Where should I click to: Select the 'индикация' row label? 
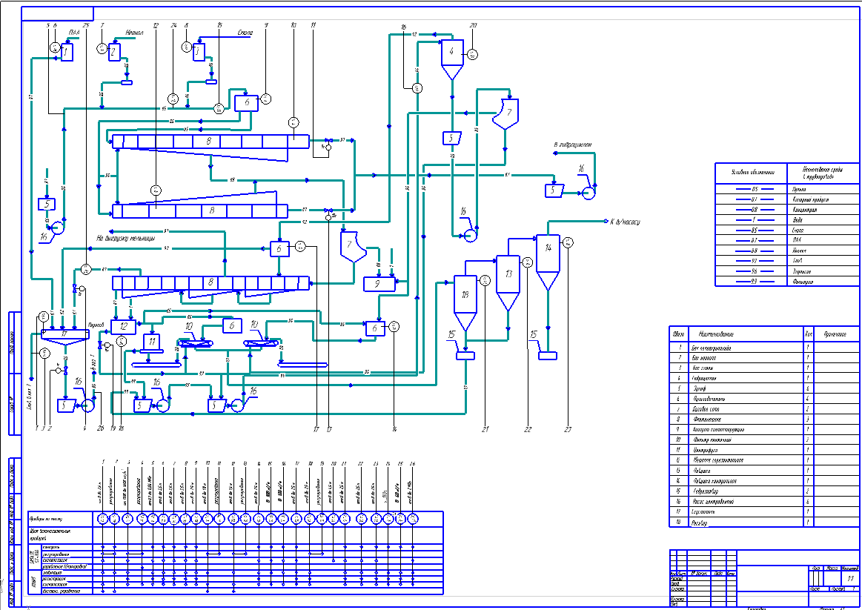coord(52,573)
